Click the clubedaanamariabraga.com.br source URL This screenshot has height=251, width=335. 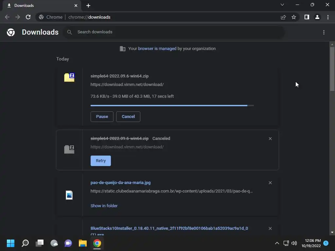[171, 191]
